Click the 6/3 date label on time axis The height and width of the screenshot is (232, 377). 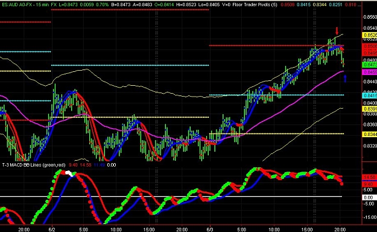[x=210, y=230]
